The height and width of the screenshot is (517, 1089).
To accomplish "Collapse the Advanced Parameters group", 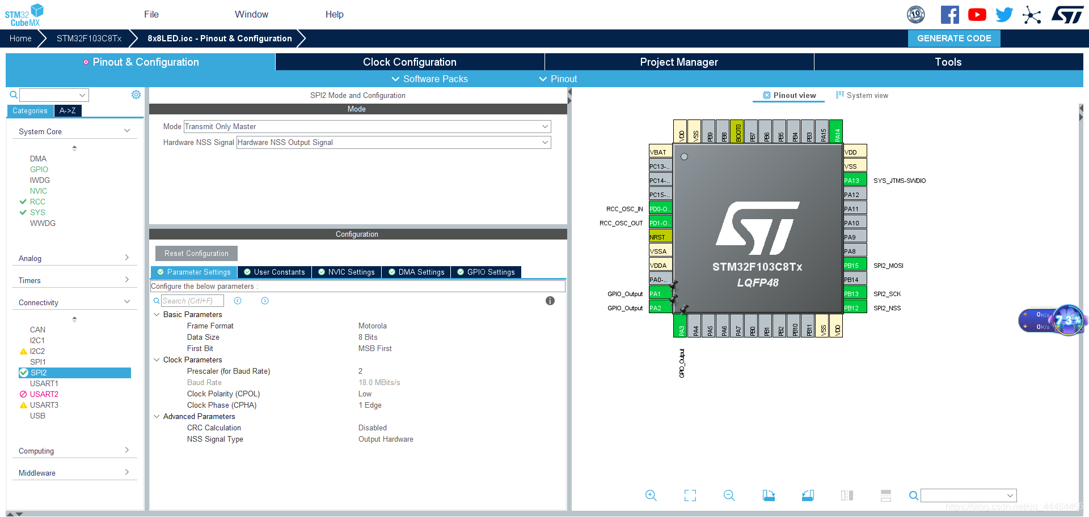I will (x=157, y=416).
